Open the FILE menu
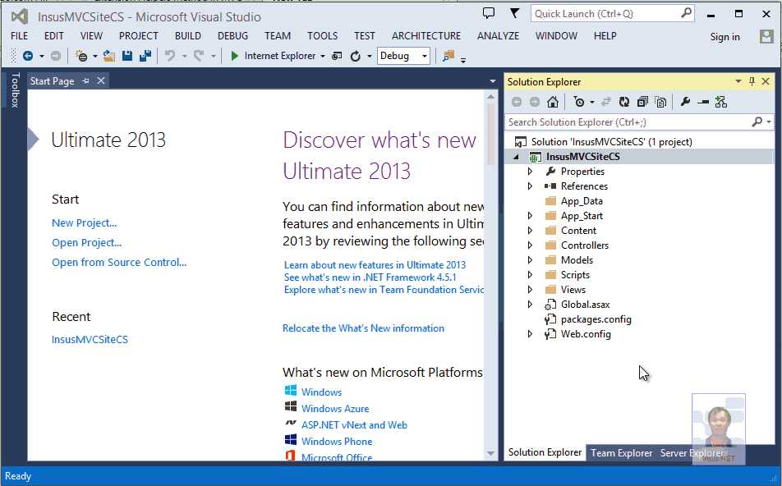The width and height of the screenshot is (782, 486). (x=20, y=36)
